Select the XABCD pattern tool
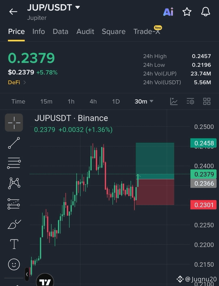Screen dimensions: 219x286 [14, 183]
